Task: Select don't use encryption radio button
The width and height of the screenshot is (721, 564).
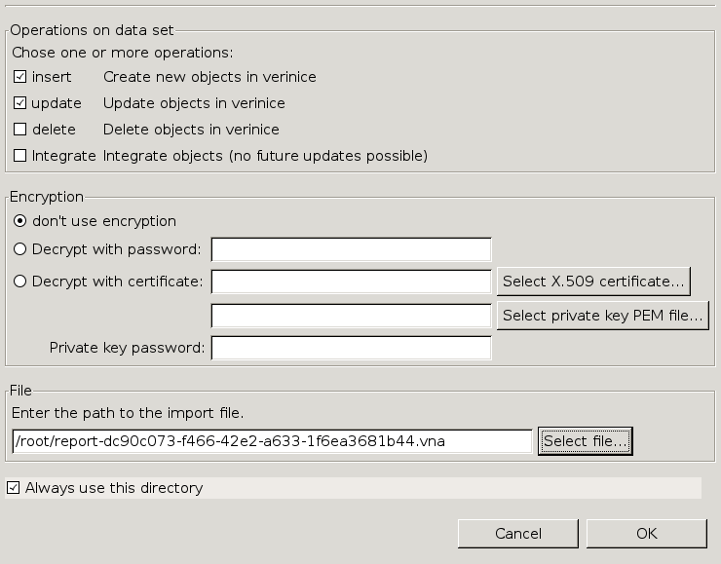Action: pos(20,221)
